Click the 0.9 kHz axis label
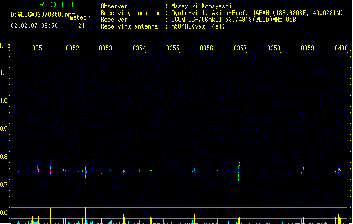 pos(4,129)
